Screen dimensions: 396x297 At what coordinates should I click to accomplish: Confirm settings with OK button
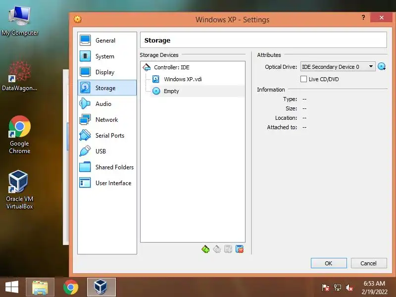329,263
